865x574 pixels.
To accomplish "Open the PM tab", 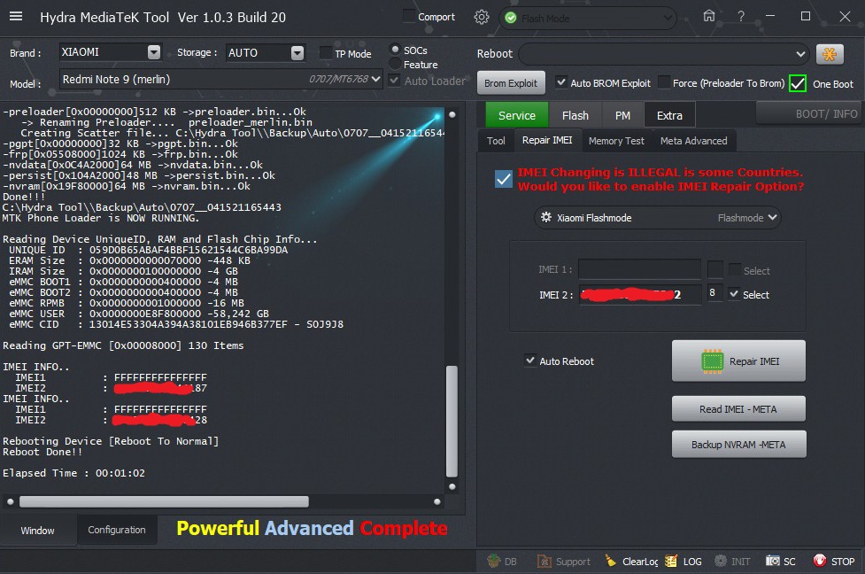I will 622,115.
